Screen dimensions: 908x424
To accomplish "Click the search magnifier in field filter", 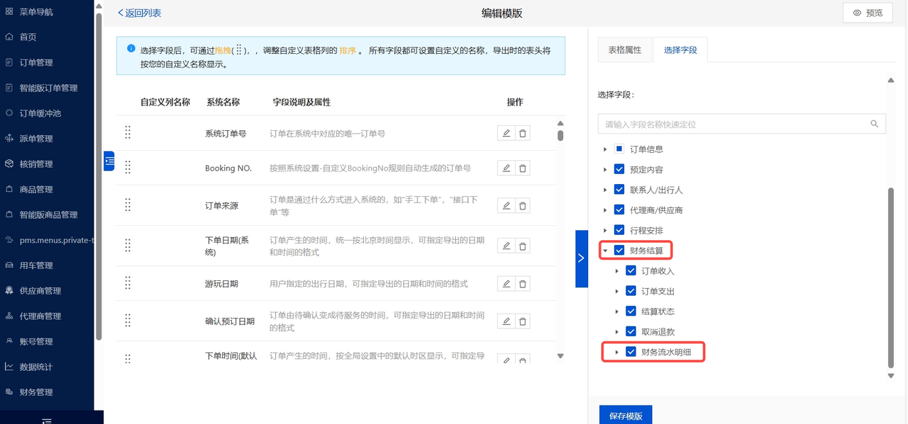I will pyautogui.click(x=875, y=124).
